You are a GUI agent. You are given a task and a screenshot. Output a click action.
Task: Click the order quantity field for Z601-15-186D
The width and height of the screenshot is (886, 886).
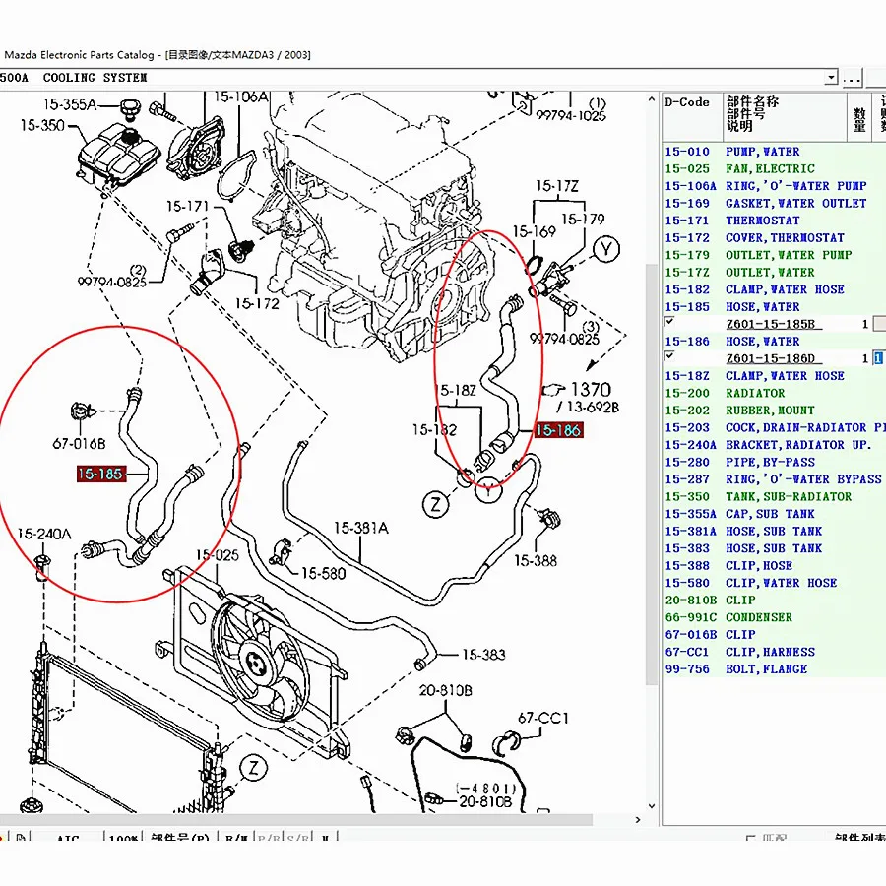[879, 358]
